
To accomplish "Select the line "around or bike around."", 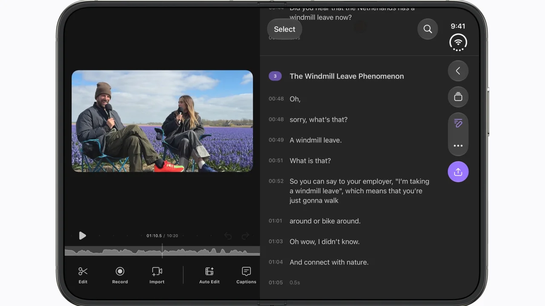I will [325, 221].
